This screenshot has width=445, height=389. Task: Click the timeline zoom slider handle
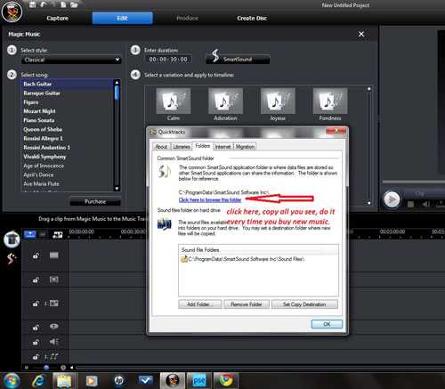pos(46,368)
